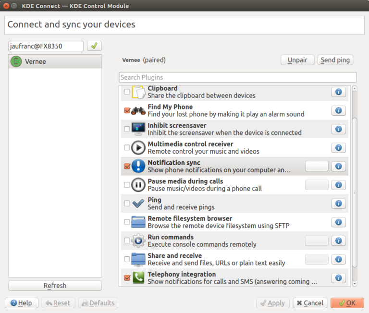The width and height of the screenshot is (369, 313).
Task: Open info for Share and receive plugin
Action: pyautogui.click(x=338, y=259)
